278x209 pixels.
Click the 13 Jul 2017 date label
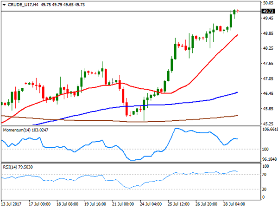(x=11, y=204)
